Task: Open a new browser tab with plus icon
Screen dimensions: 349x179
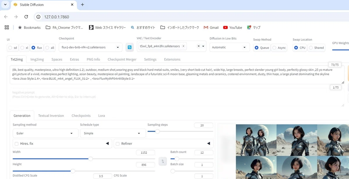Action: point(82,5)
